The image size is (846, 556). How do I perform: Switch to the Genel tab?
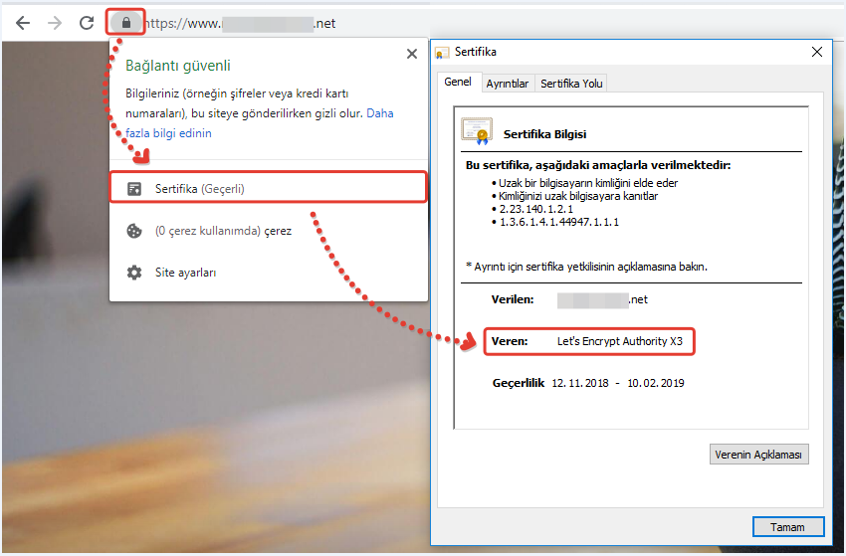coord(458,83)
